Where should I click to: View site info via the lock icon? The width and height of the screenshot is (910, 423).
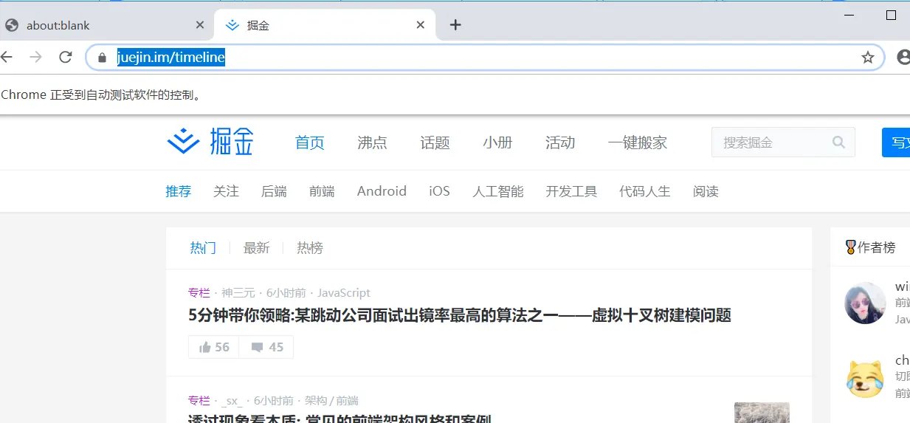[x=103, y=57]
